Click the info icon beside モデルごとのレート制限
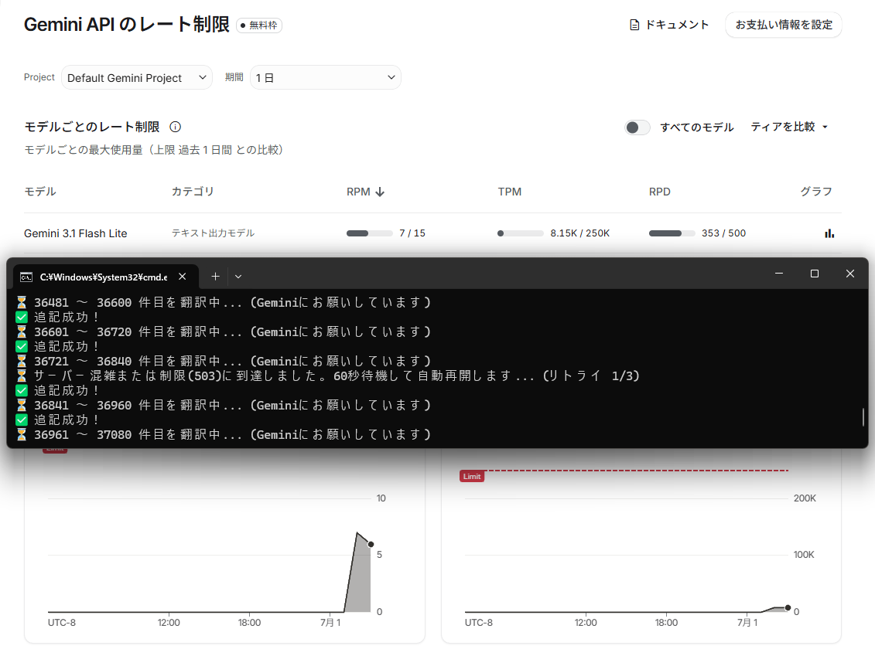This screenshot has width=875, height=656. pyautogui.click(x=175, y=127)
